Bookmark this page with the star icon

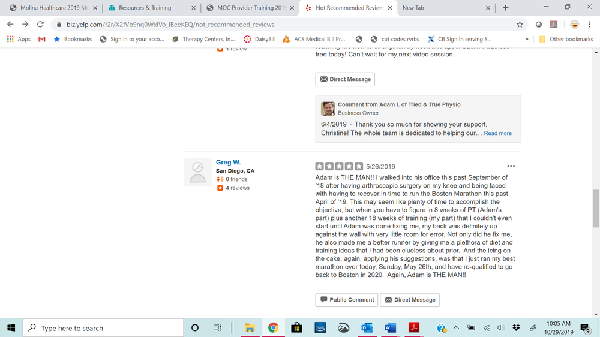pos(519,25)
